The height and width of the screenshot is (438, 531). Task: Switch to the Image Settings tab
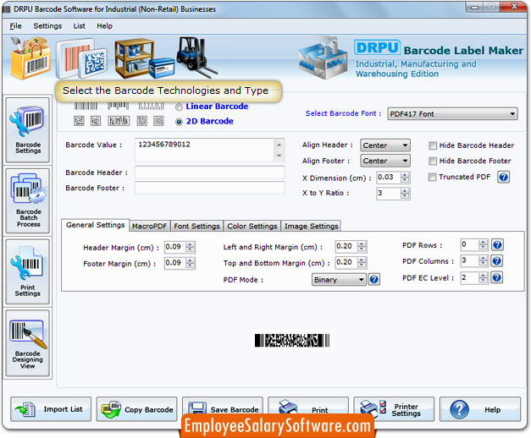tap(311, 226)
